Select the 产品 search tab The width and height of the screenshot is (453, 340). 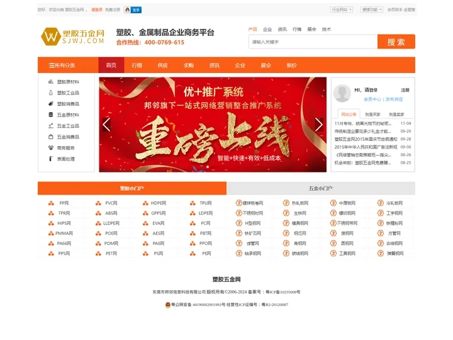click(x=252, y=29)
